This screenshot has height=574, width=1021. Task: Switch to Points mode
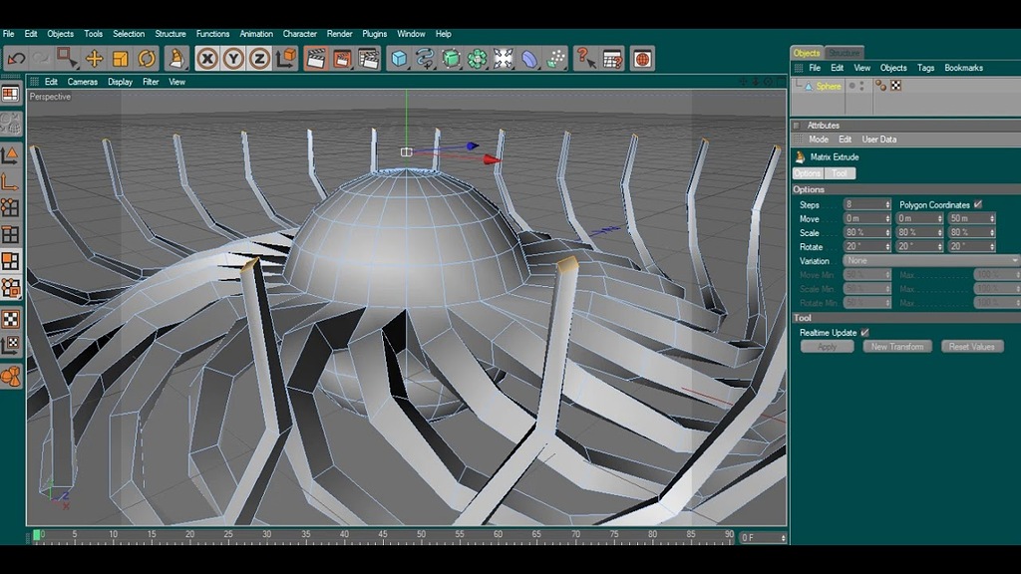[x=10, y=207]
